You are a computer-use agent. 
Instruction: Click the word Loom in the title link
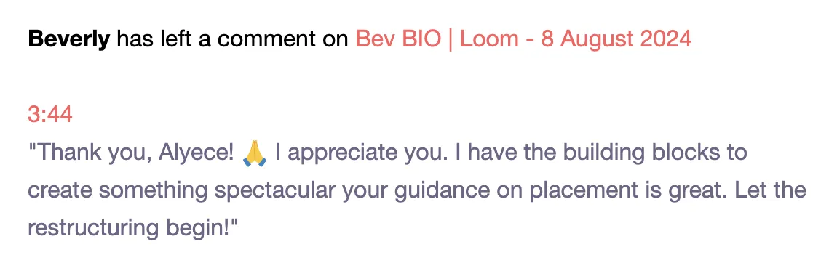[x=489, y=39]
